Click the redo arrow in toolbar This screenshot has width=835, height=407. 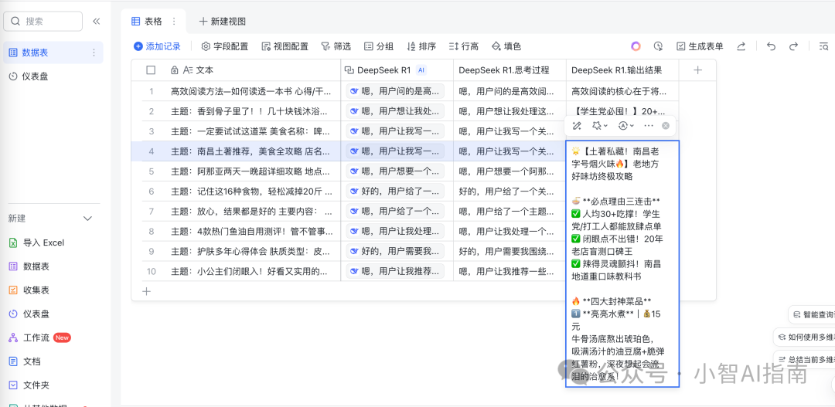(x=793, y=46)
